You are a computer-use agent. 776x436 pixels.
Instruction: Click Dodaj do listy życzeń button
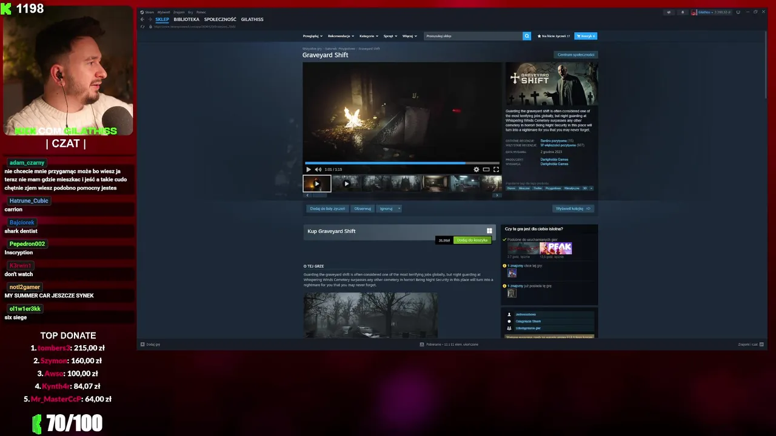327,208
